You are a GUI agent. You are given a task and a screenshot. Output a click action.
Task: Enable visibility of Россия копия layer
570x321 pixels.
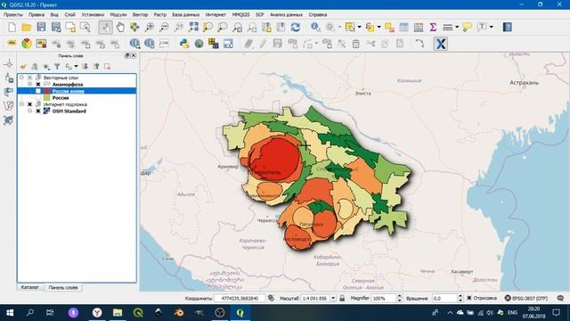(38, 91)
